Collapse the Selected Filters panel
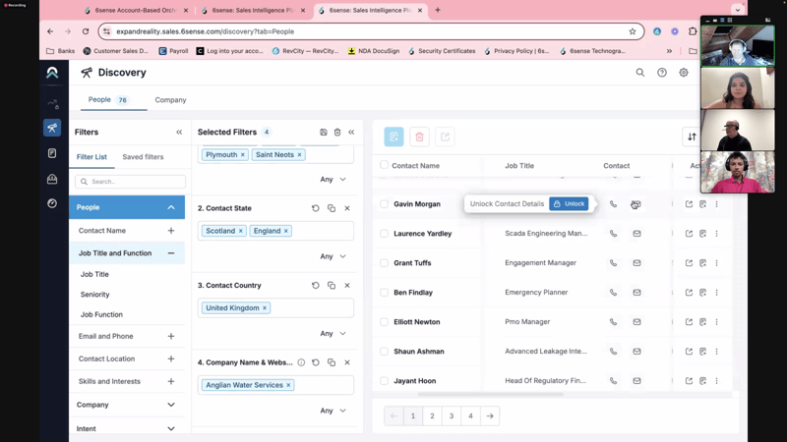The image size is (787, 442). pos(351,133)
